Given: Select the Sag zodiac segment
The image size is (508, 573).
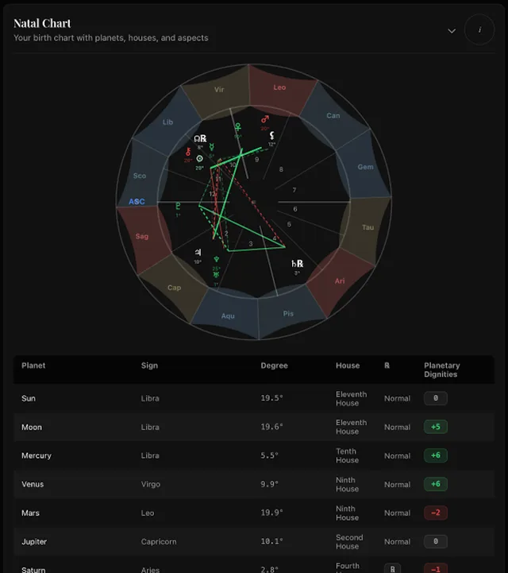Looking at the screenshot, I should [x=142, y=237].
